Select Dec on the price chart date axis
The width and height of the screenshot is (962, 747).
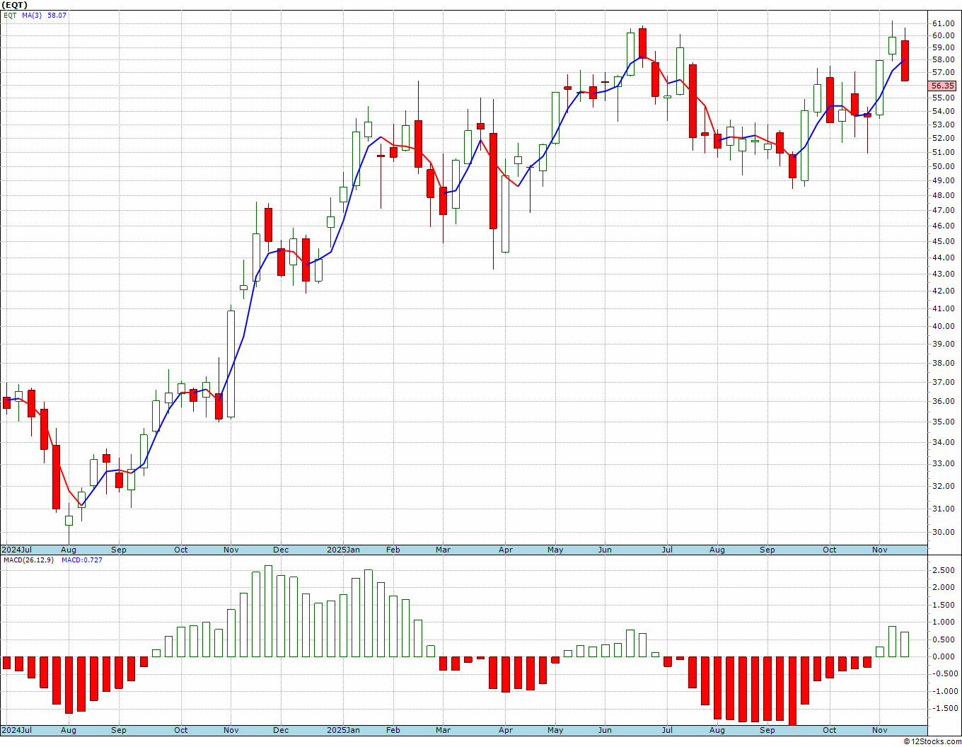[281, 550]
